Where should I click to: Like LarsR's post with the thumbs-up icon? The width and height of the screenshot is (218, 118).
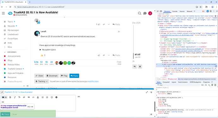pyautogui.click(x=99, y=55)
